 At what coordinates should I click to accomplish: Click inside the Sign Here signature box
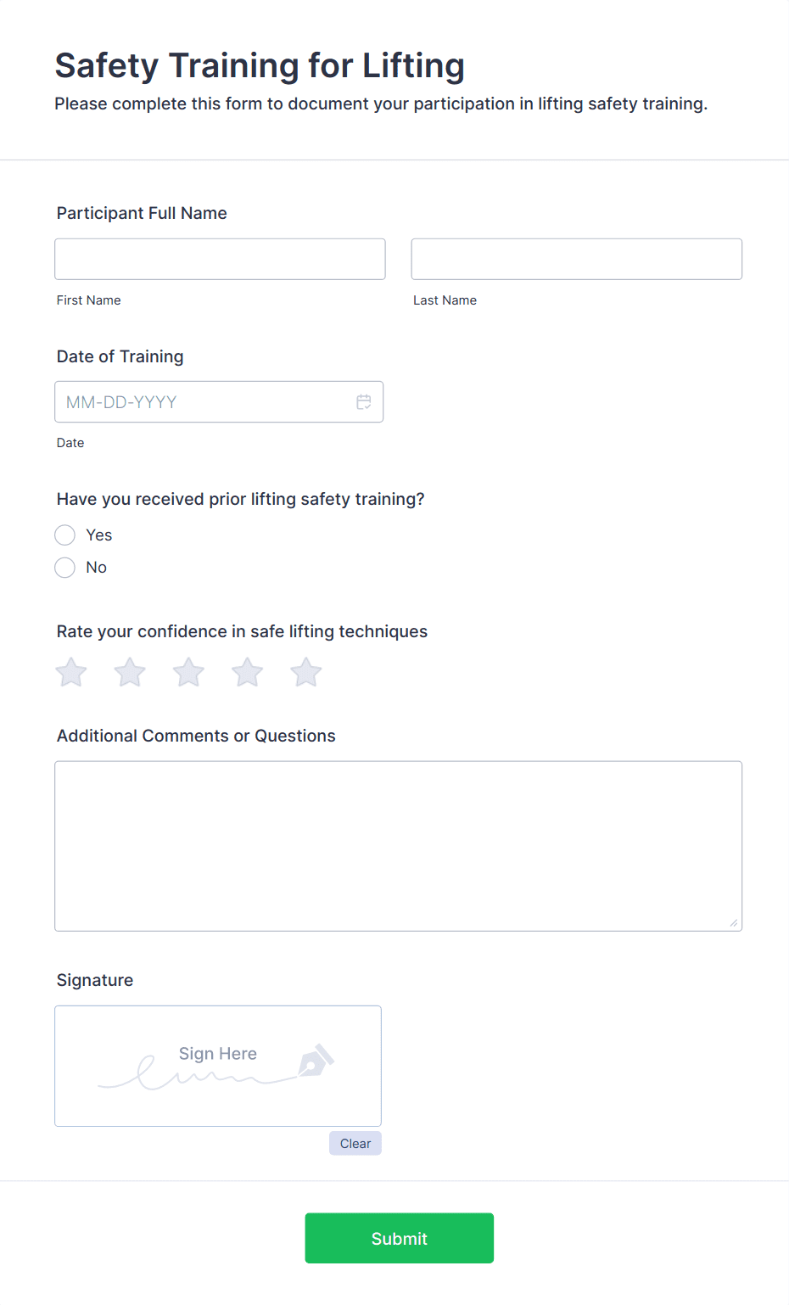pos(217,1066)
